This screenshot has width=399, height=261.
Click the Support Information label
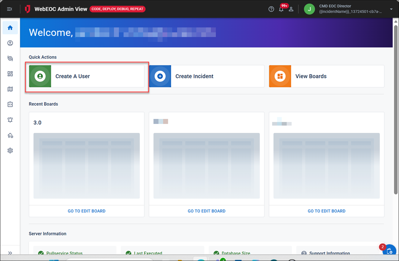(330, 253)
